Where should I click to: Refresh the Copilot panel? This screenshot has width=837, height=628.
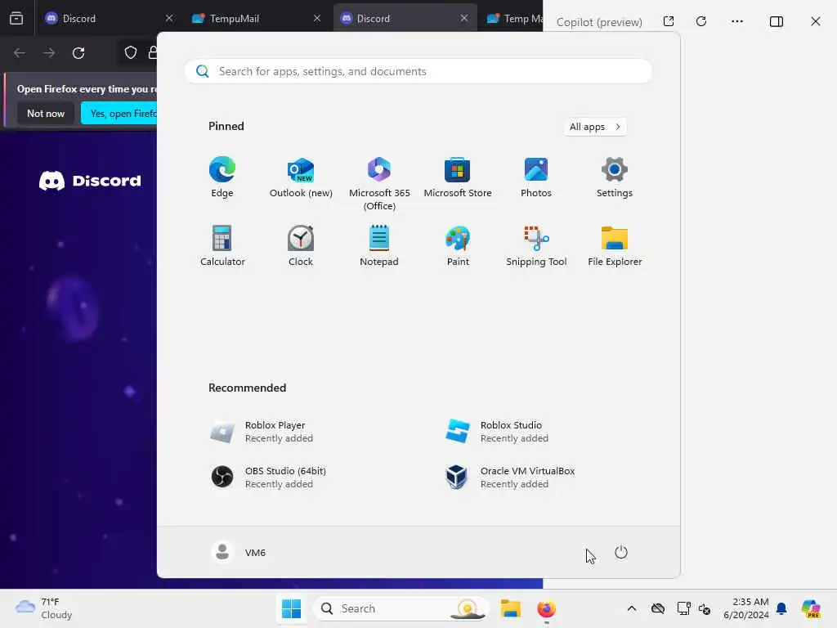(x=701, y=21)
